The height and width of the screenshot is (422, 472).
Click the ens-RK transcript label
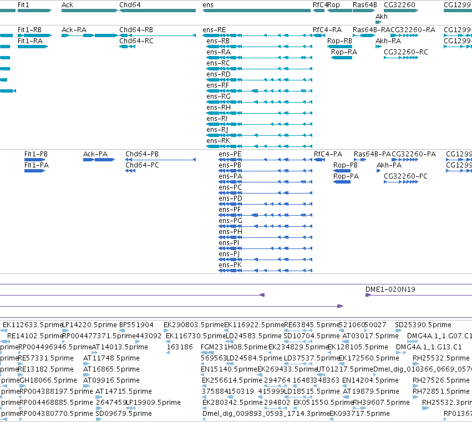click(218, 141)
